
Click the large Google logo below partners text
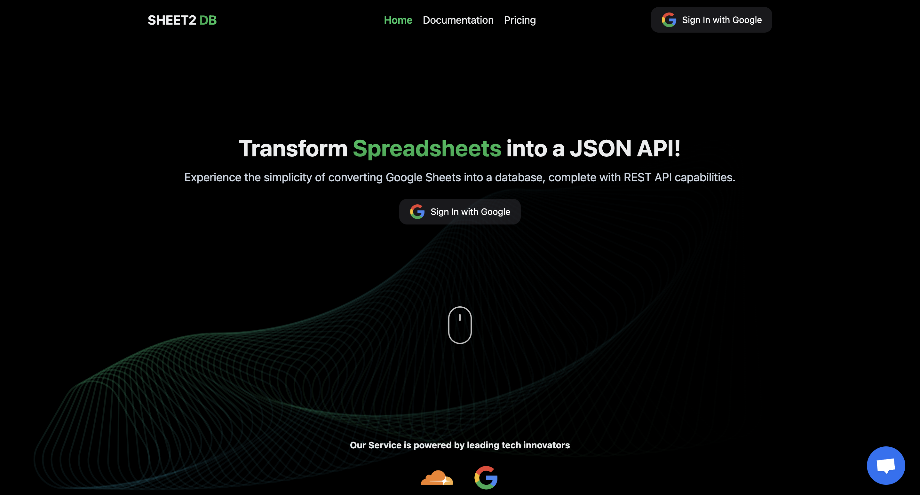486,477
